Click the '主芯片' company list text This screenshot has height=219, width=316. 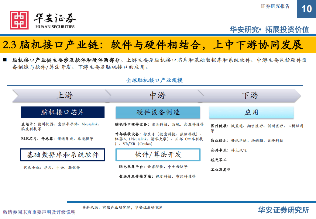61,127
